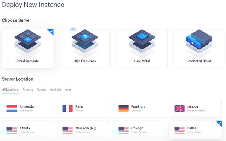Switch to the Europe locations tab
This screenshot has width=226, height=141.
[42, 89]
